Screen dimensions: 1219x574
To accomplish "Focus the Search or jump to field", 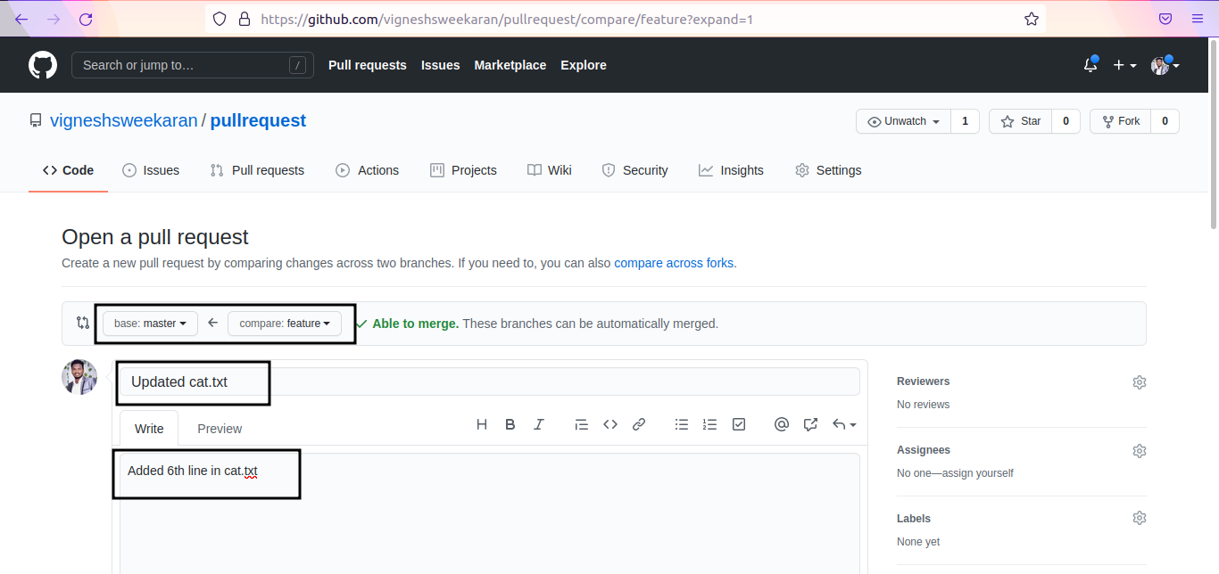I will [193, 65].
